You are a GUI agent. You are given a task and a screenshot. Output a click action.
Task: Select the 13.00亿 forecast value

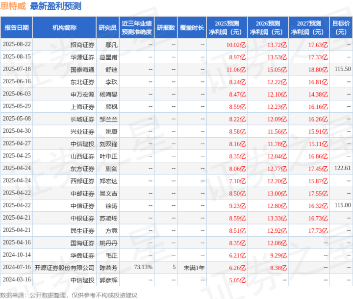coord(277,194)
